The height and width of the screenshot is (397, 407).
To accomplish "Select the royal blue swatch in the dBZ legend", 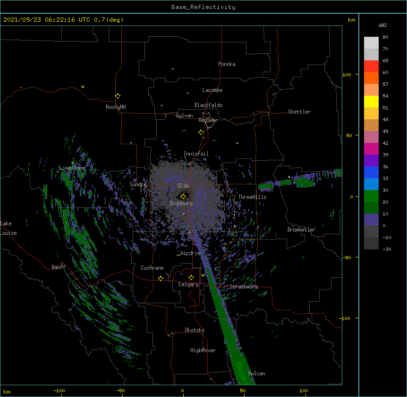I will click(371, 172).
